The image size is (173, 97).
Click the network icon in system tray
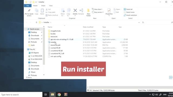(153, 95)
